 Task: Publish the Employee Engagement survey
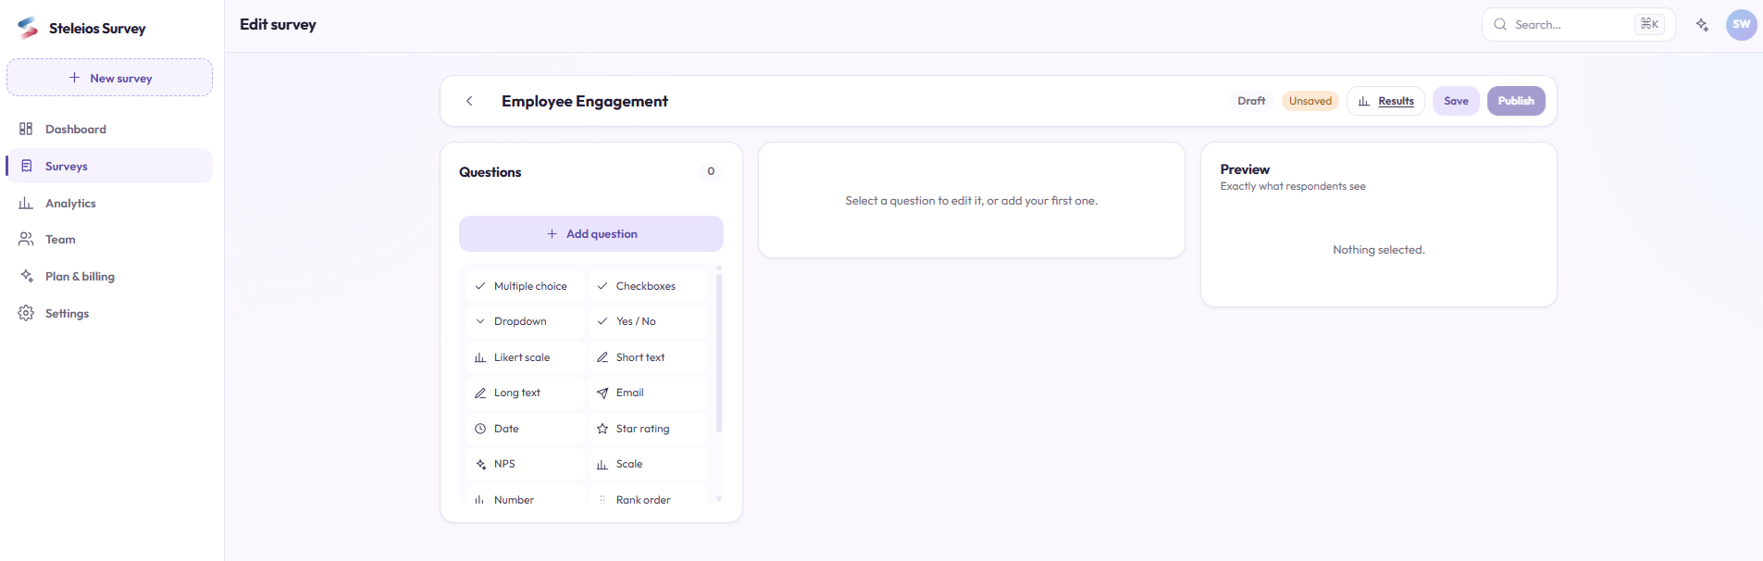pyautogui.click(x=1516, y=101)
